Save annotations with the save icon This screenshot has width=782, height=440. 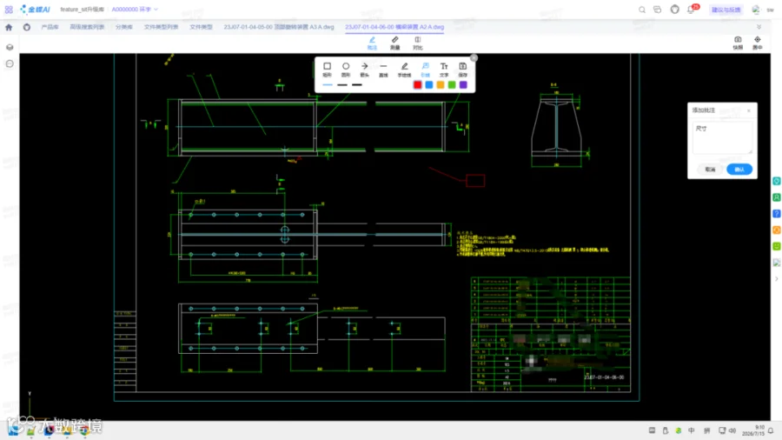pyautogui.click(x=463, y=70)
